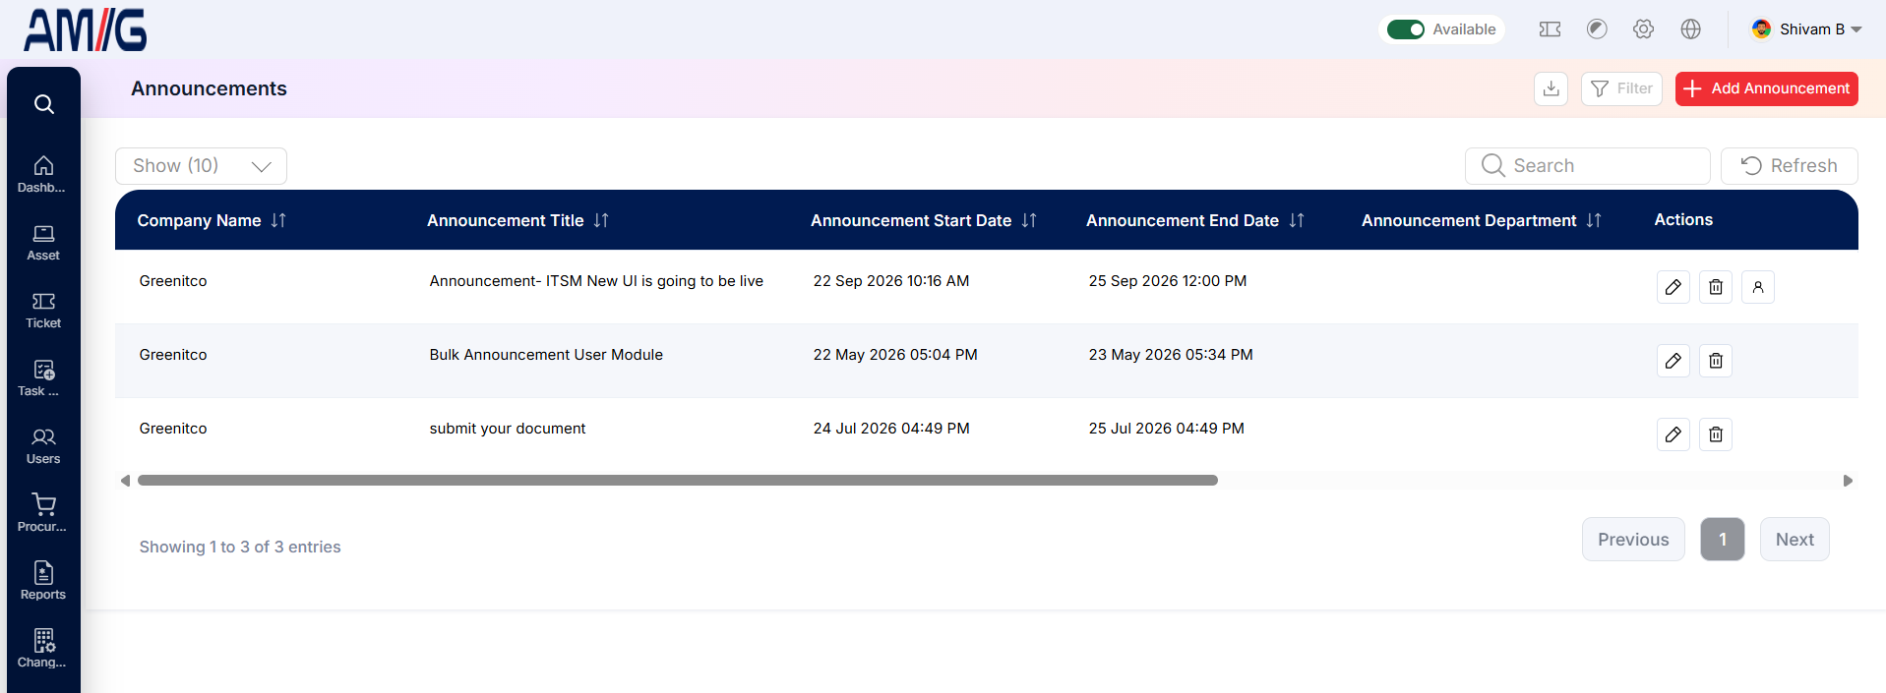
Task: Sort by Announcement Start Date column
Action: pos(1029,220)
